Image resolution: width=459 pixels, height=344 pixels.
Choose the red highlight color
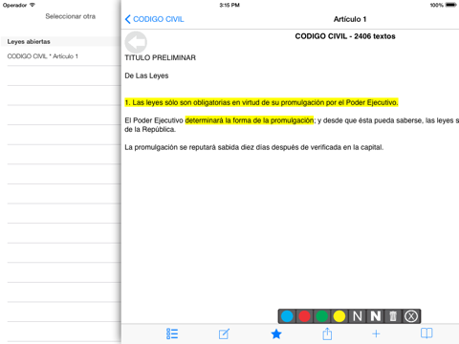[x=304, y=316]
